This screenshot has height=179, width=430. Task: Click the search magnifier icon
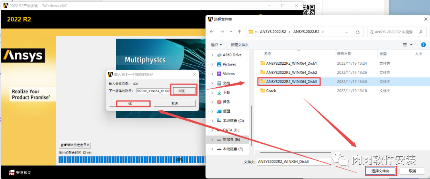click(x=421, y=32)
